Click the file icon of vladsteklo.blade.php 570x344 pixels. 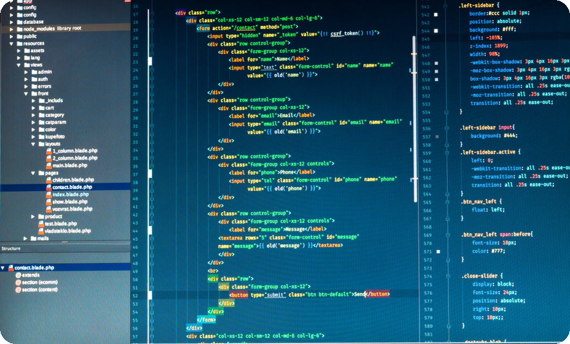tap(41, 231)
